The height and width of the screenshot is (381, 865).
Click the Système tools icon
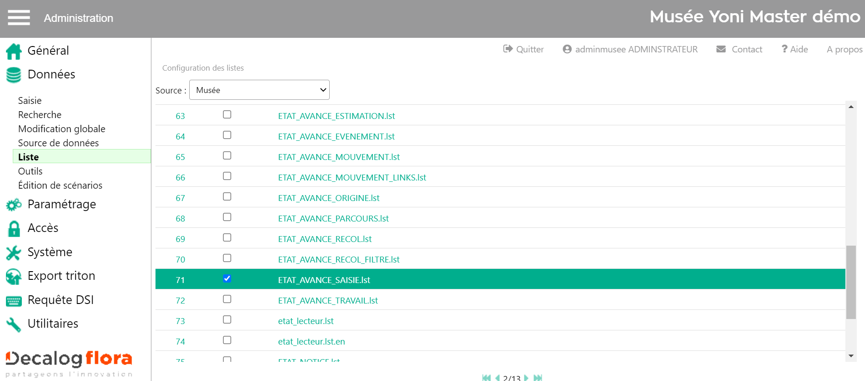[14, 253]
